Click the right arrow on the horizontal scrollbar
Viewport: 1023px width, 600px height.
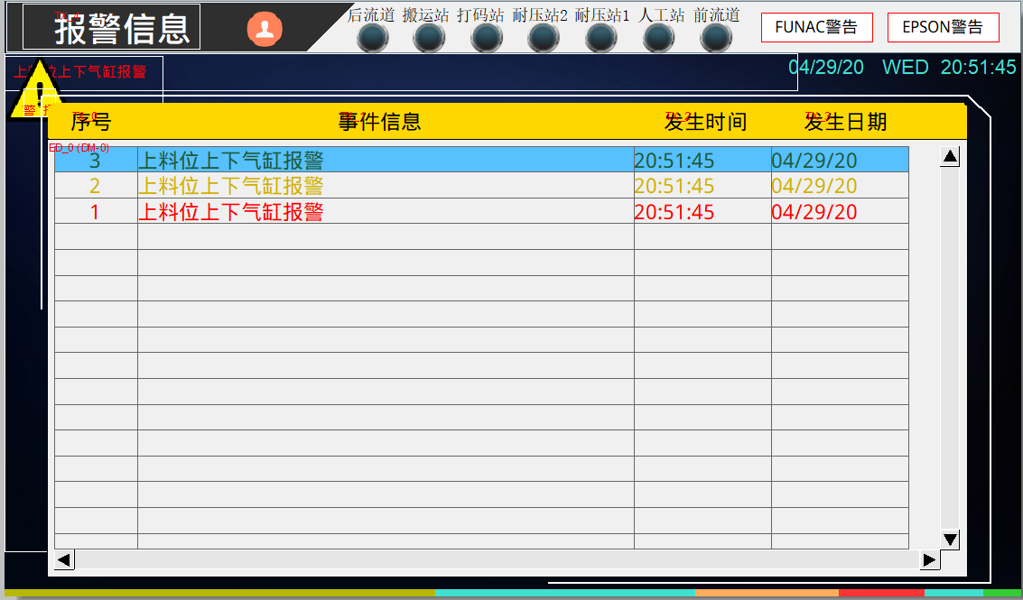point(929,560)
